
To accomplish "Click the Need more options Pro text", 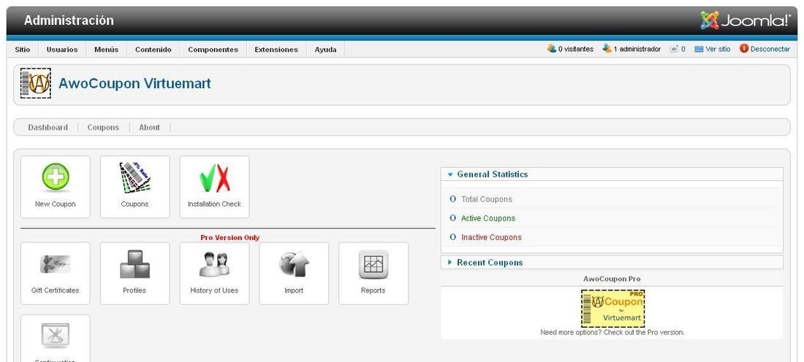I will [x=613, y=332].
